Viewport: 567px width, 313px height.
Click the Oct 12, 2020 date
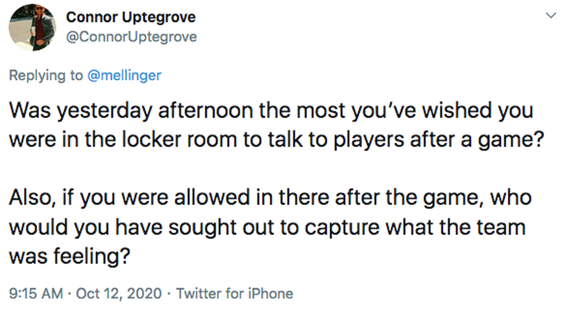click(x=119, y=293)
